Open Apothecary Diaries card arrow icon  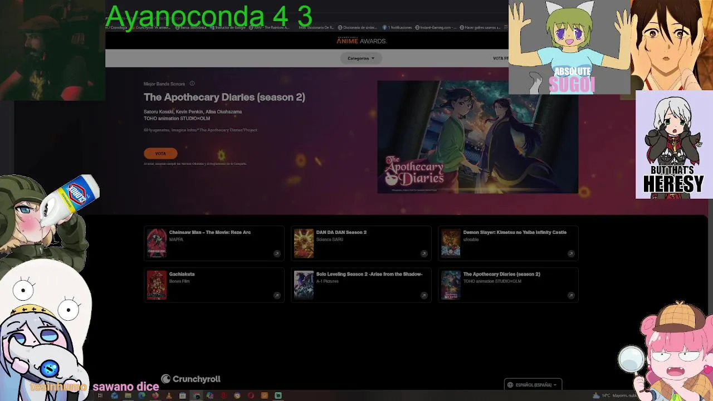pos(571,295)
